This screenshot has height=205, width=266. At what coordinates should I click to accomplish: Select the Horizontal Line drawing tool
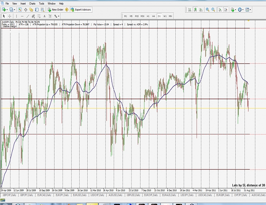(22, 16)
